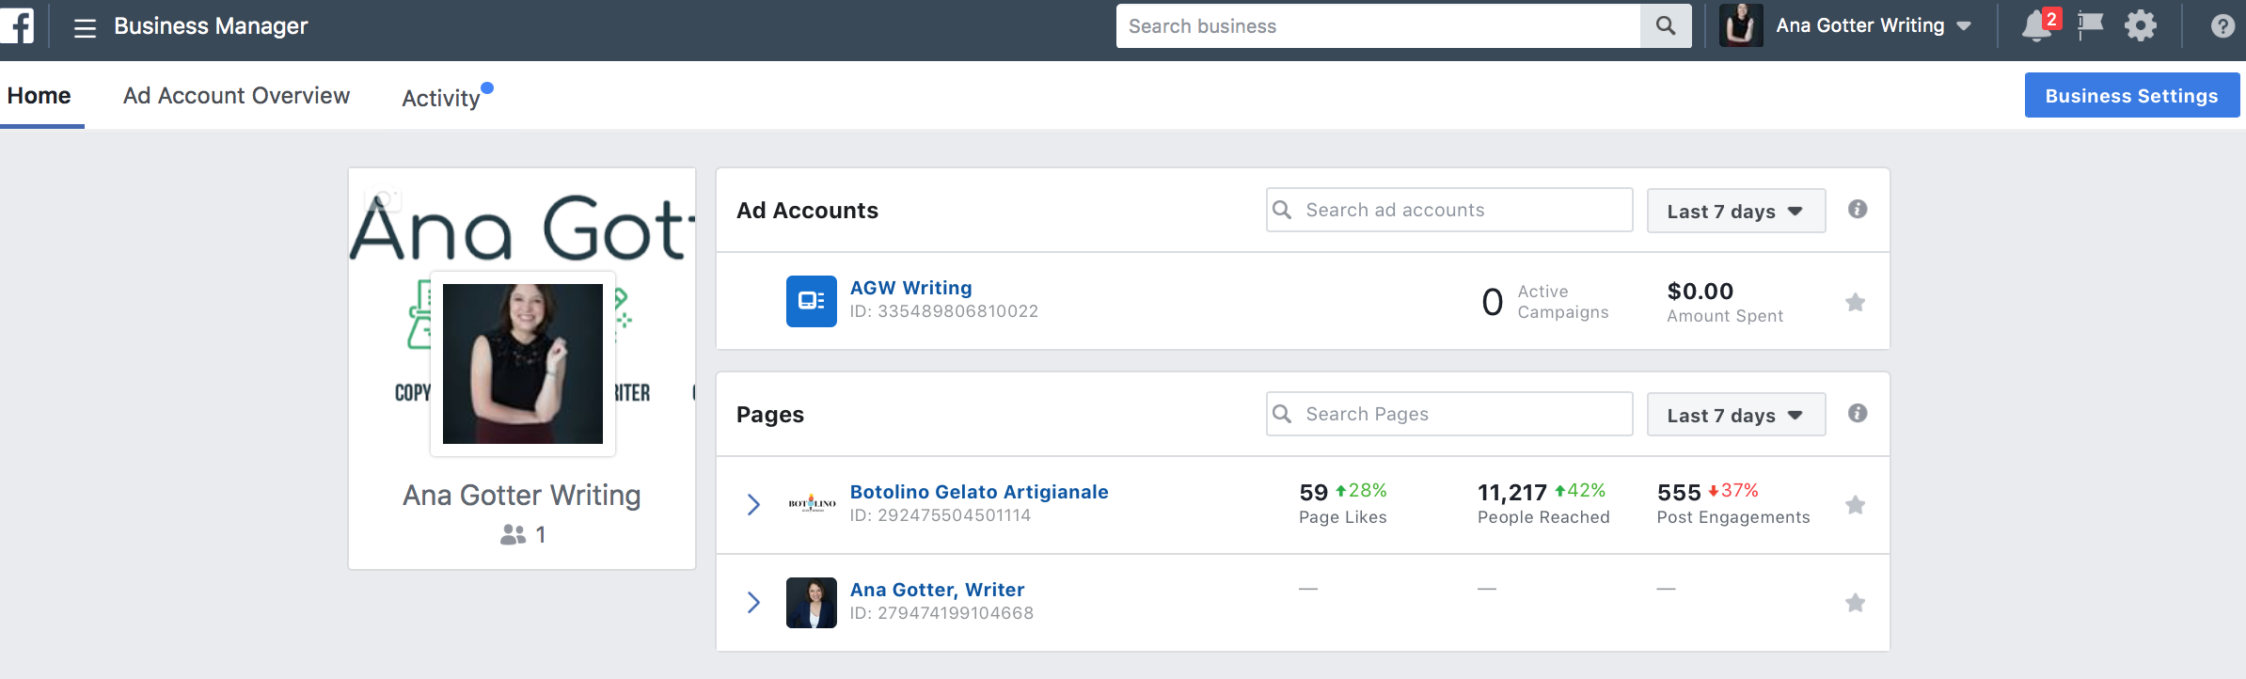
Task: Click the Business Manager title text
Action: 211,26
